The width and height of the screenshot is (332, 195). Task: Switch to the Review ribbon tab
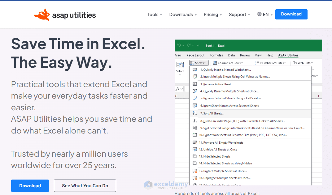pos(245,55)
